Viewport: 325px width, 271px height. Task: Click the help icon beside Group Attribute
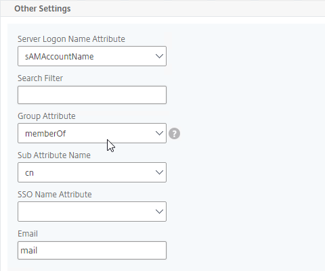[174, 133]
